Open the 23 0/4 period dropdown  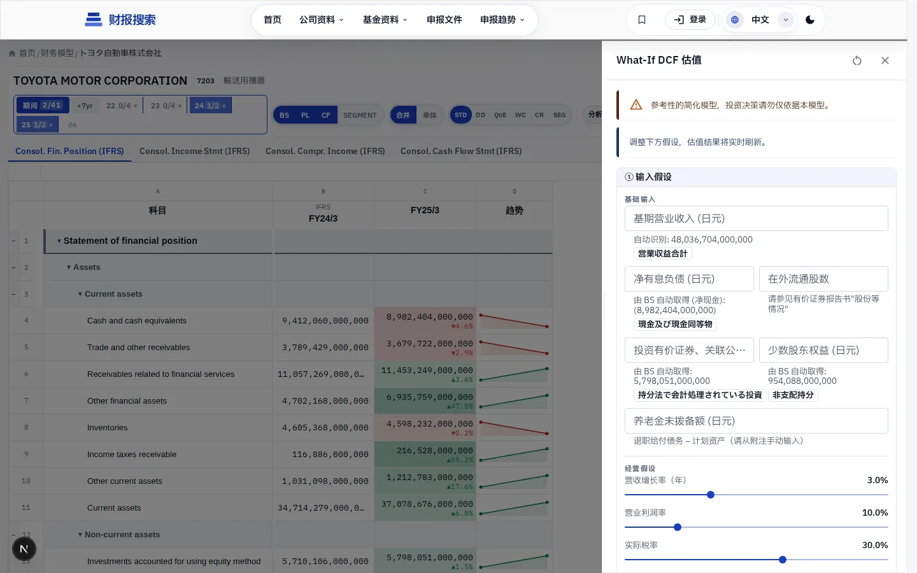166,106
